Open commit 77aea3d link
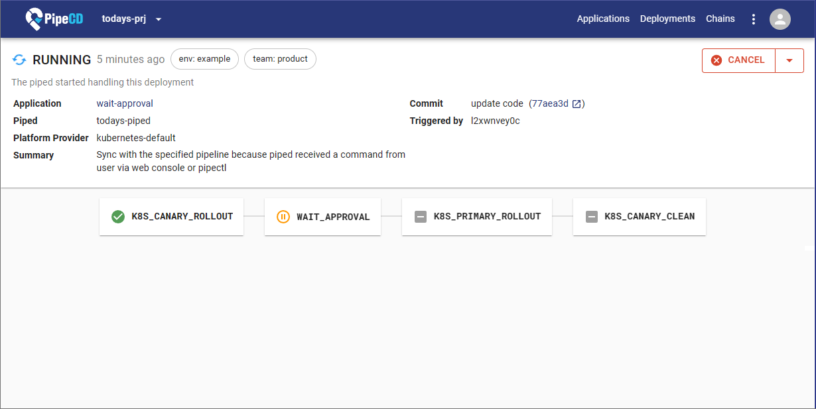The image size is (816, 409). (549, 103)
